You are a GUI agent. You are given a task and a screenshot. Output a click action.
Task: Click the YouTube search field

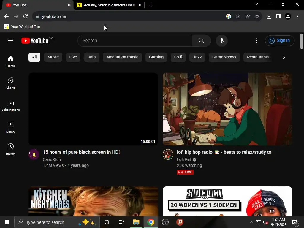(135, 40)
